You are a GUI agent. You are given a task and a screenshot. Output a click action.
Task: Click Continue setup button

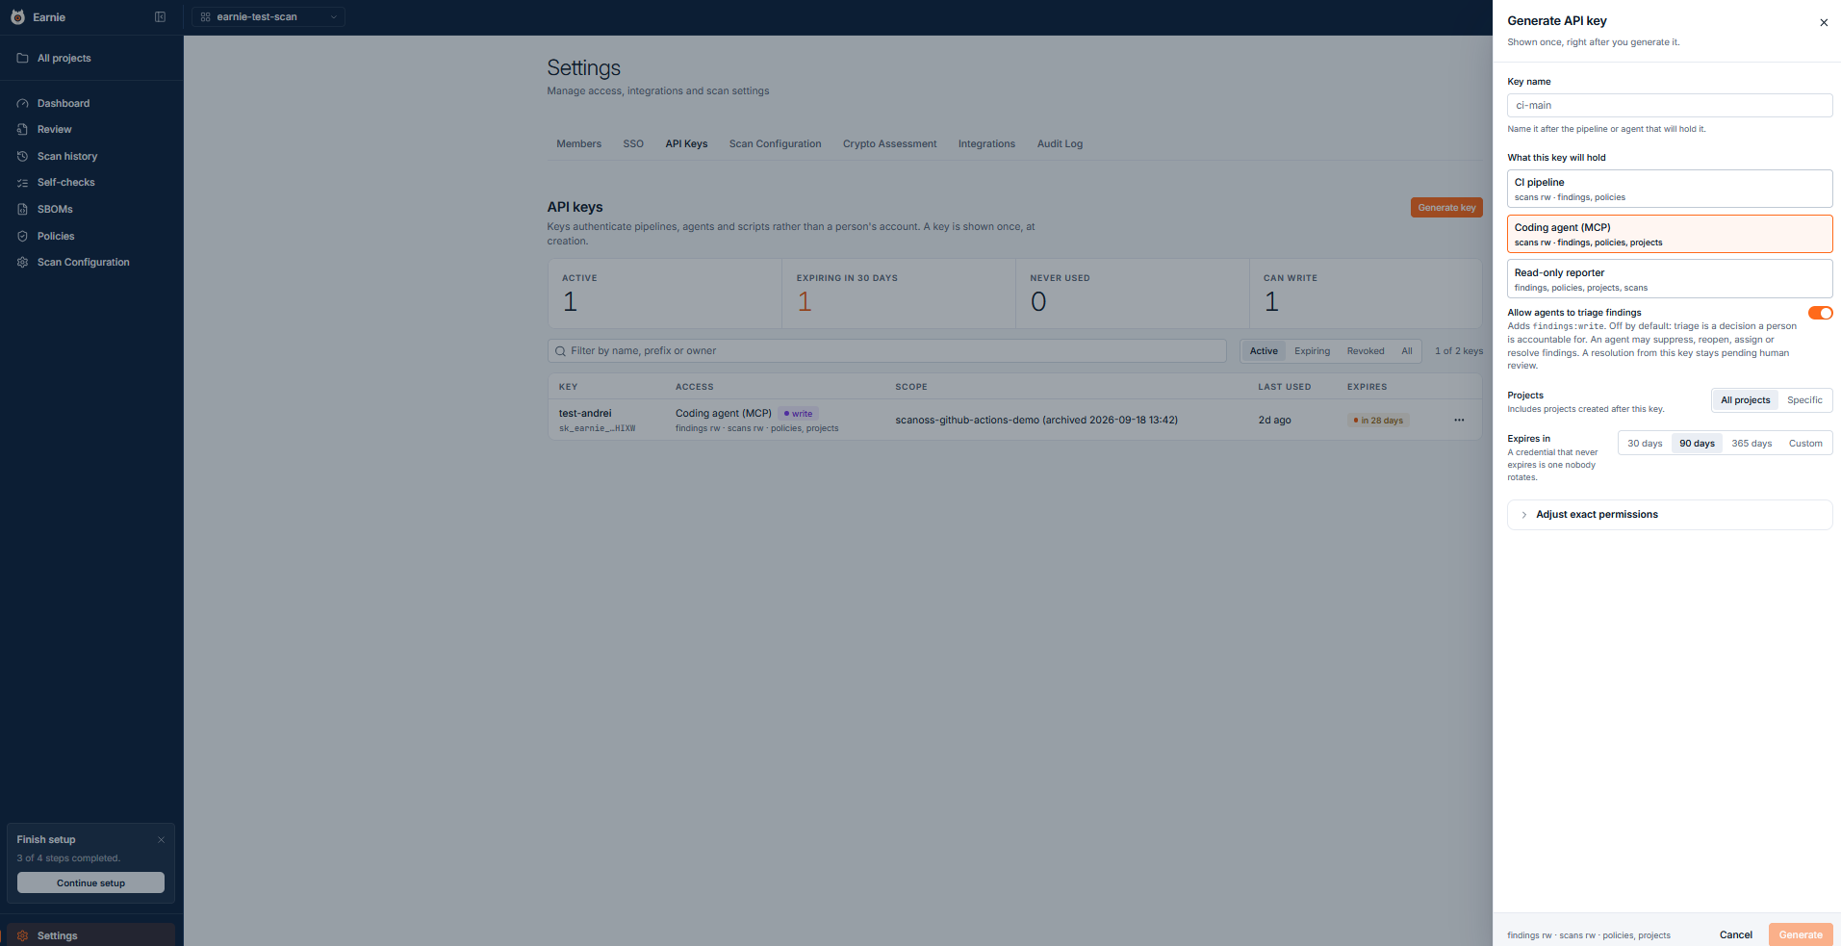point(90,883)
